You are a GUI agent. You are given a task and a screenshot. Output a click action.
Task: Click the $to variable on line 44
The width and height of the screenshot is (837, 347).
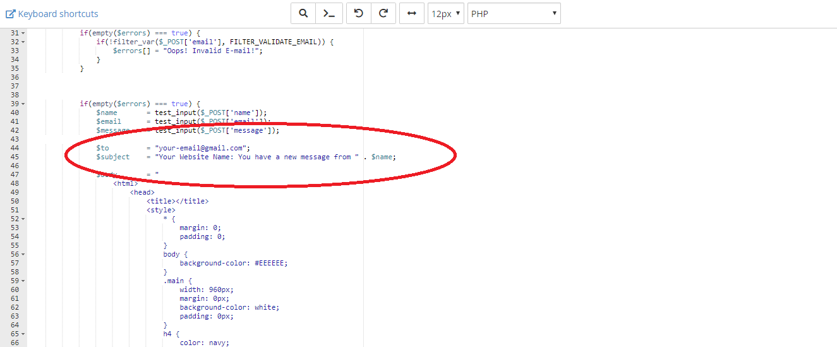click(102, 148)
